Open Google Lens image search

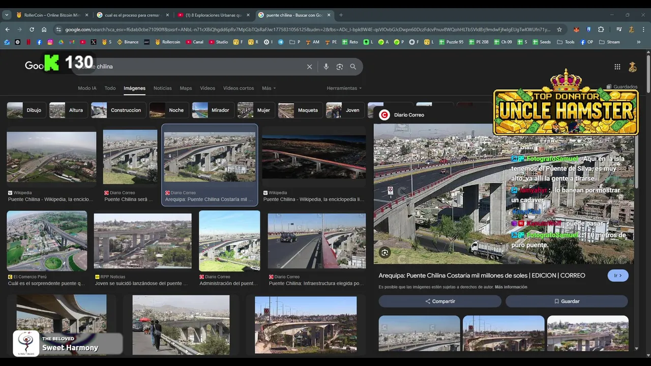tap(340, 67)
